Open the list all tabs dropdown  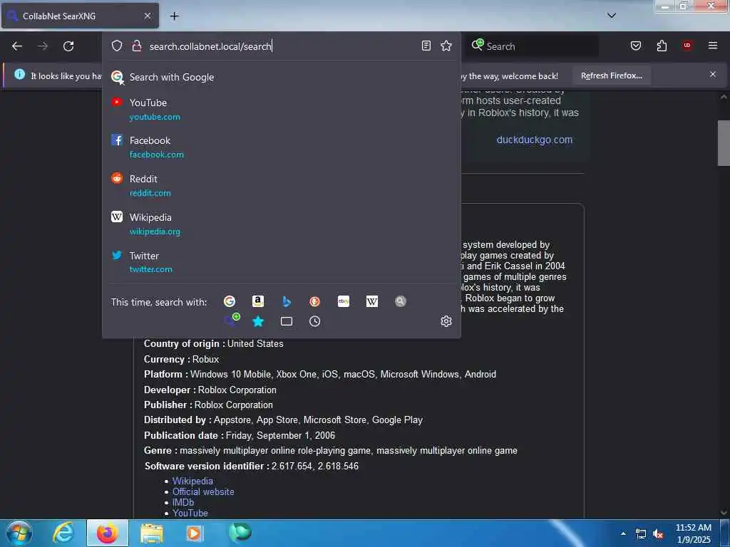click(612, 16)
